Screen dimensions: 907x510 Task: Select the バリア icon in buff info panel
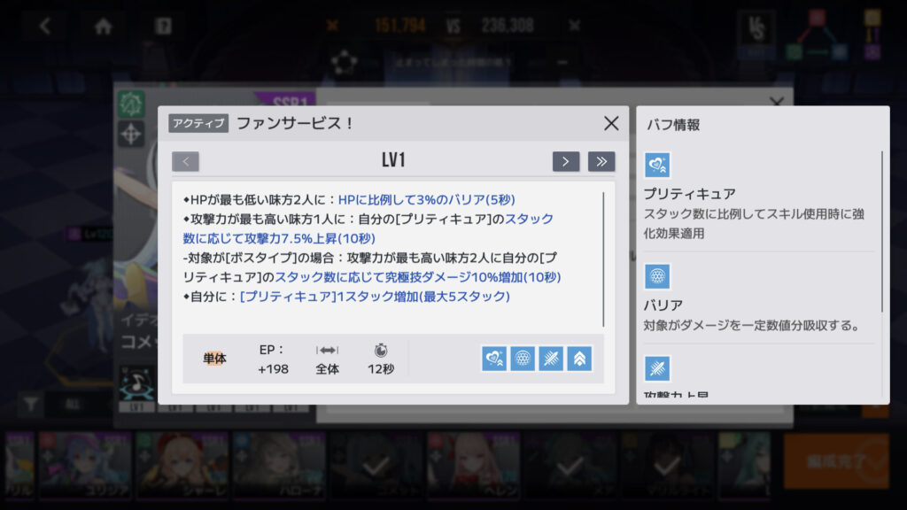(x=657, y=276)
